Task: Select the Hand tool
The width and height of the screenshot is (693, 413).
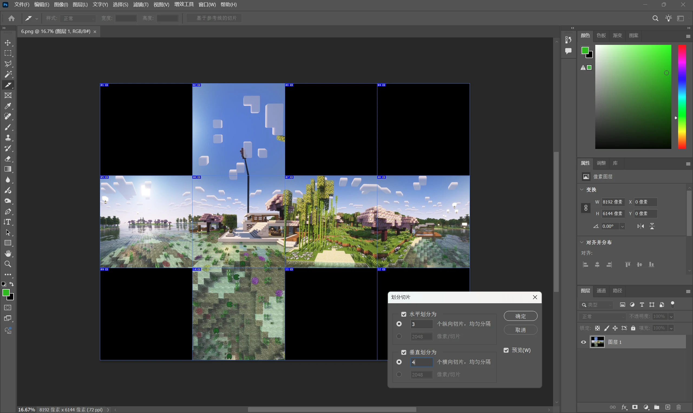Action: tap(8, 254)
